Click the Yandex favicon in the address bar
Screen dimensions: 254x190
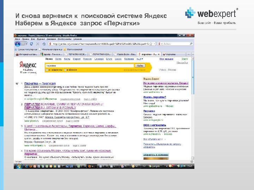(50, 44)
